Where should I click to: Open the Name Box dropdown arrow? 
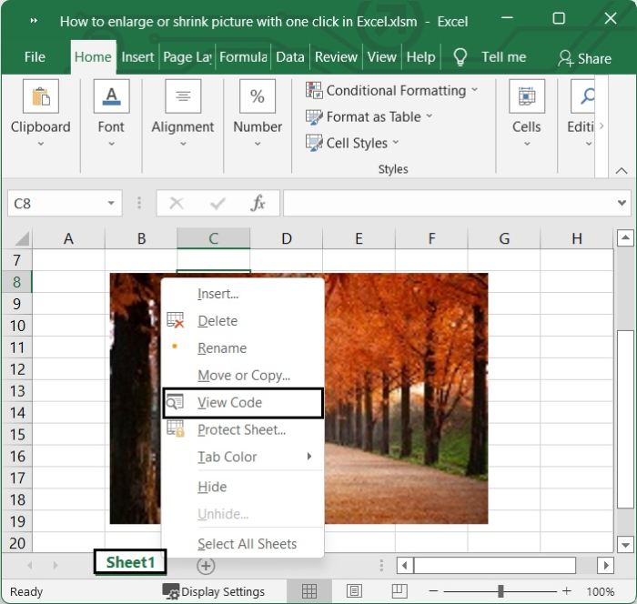pyautogui.click(x=111, y=204)
